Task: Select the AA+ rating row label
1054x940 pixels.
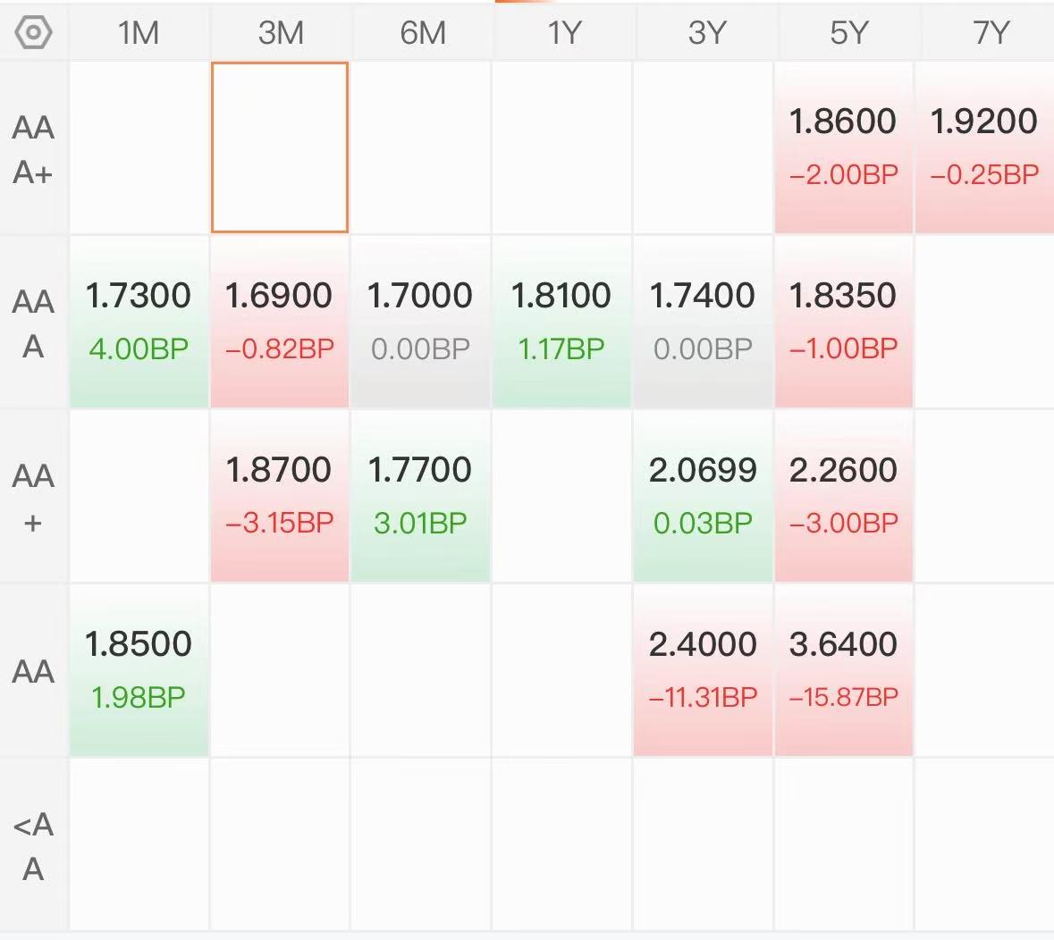Action: 34,498
